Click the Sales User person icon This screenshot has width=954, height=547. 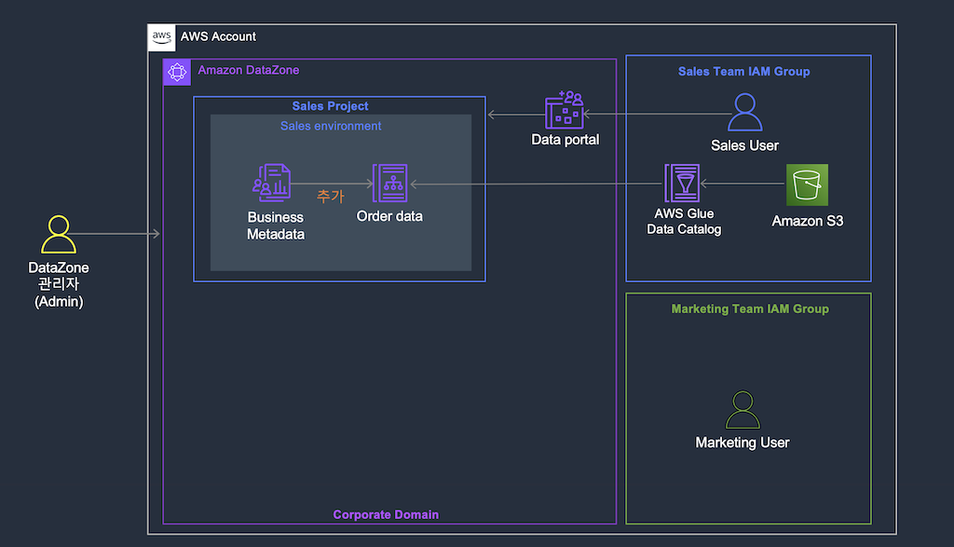[x=744, y=112]
